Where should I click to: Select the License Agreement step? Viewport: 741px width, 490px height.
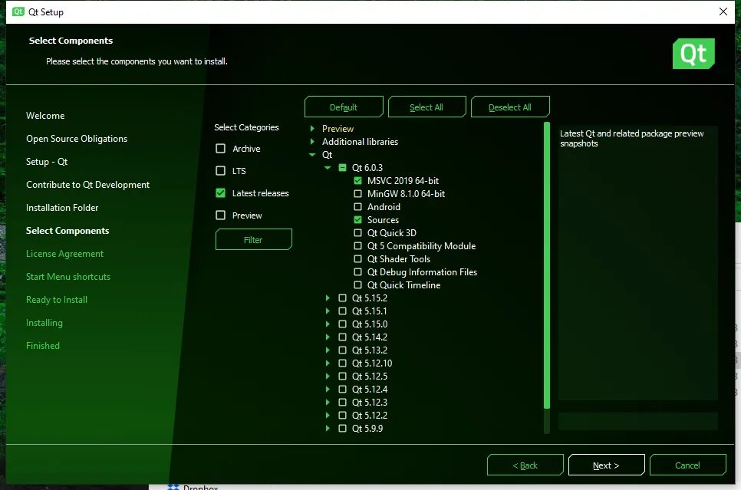tap(64, 254)
